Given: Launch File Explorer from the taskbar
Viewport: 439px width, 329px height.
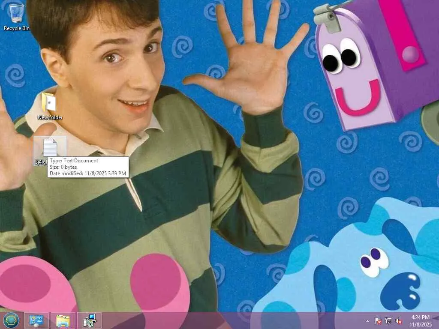Looking at the screenshot, I should pyautogui.click(x=63, y=320).
